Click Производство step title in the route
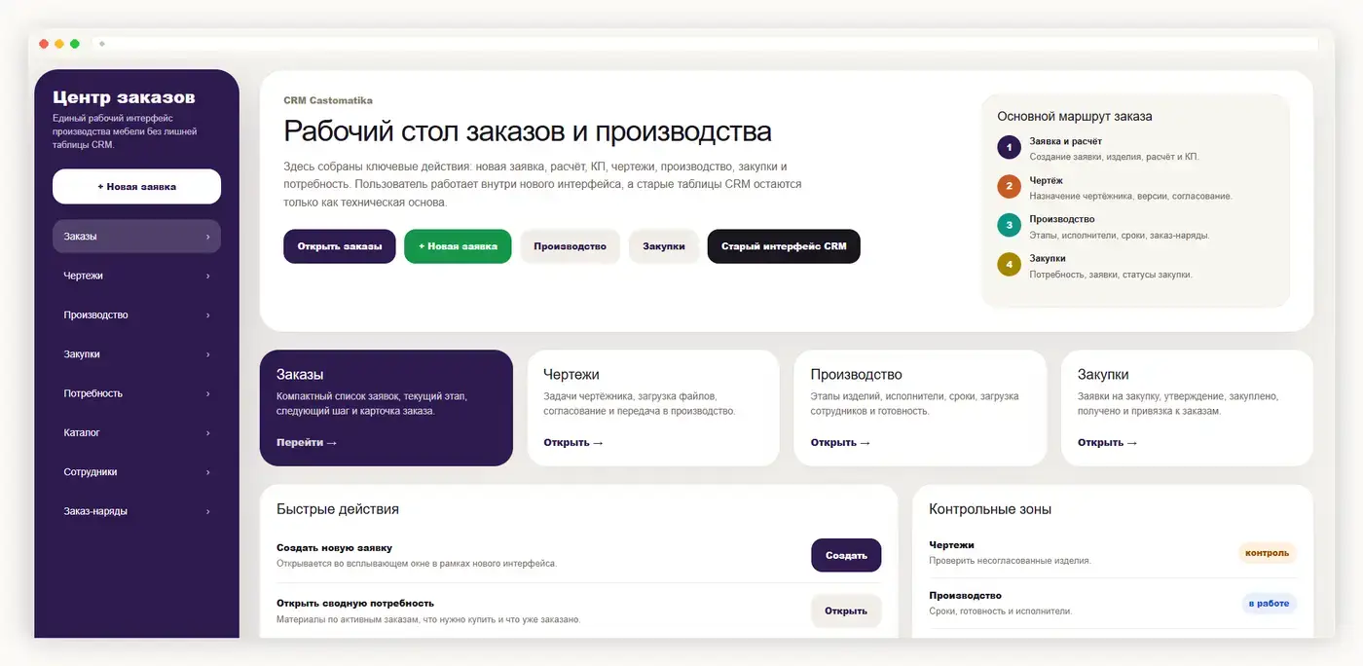Viewport: 1363px width, 666px height. (x=1062, y=219)
